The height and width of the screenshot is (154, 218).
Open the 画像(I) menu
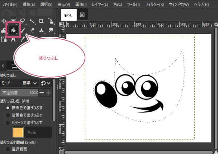coord(81,5)
